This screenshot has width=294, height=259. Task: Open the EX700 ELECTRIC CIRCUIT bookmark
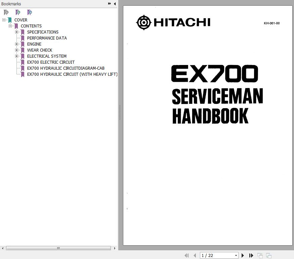coord(51,62)
